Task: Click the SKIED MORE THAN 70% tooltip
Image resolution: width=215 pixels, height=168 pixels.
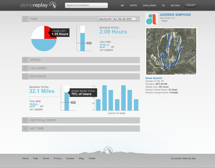Action: [x=83, y=93]
